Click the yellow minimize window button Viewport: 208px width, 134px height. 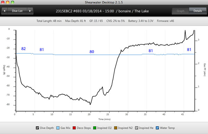click(8, 2)
